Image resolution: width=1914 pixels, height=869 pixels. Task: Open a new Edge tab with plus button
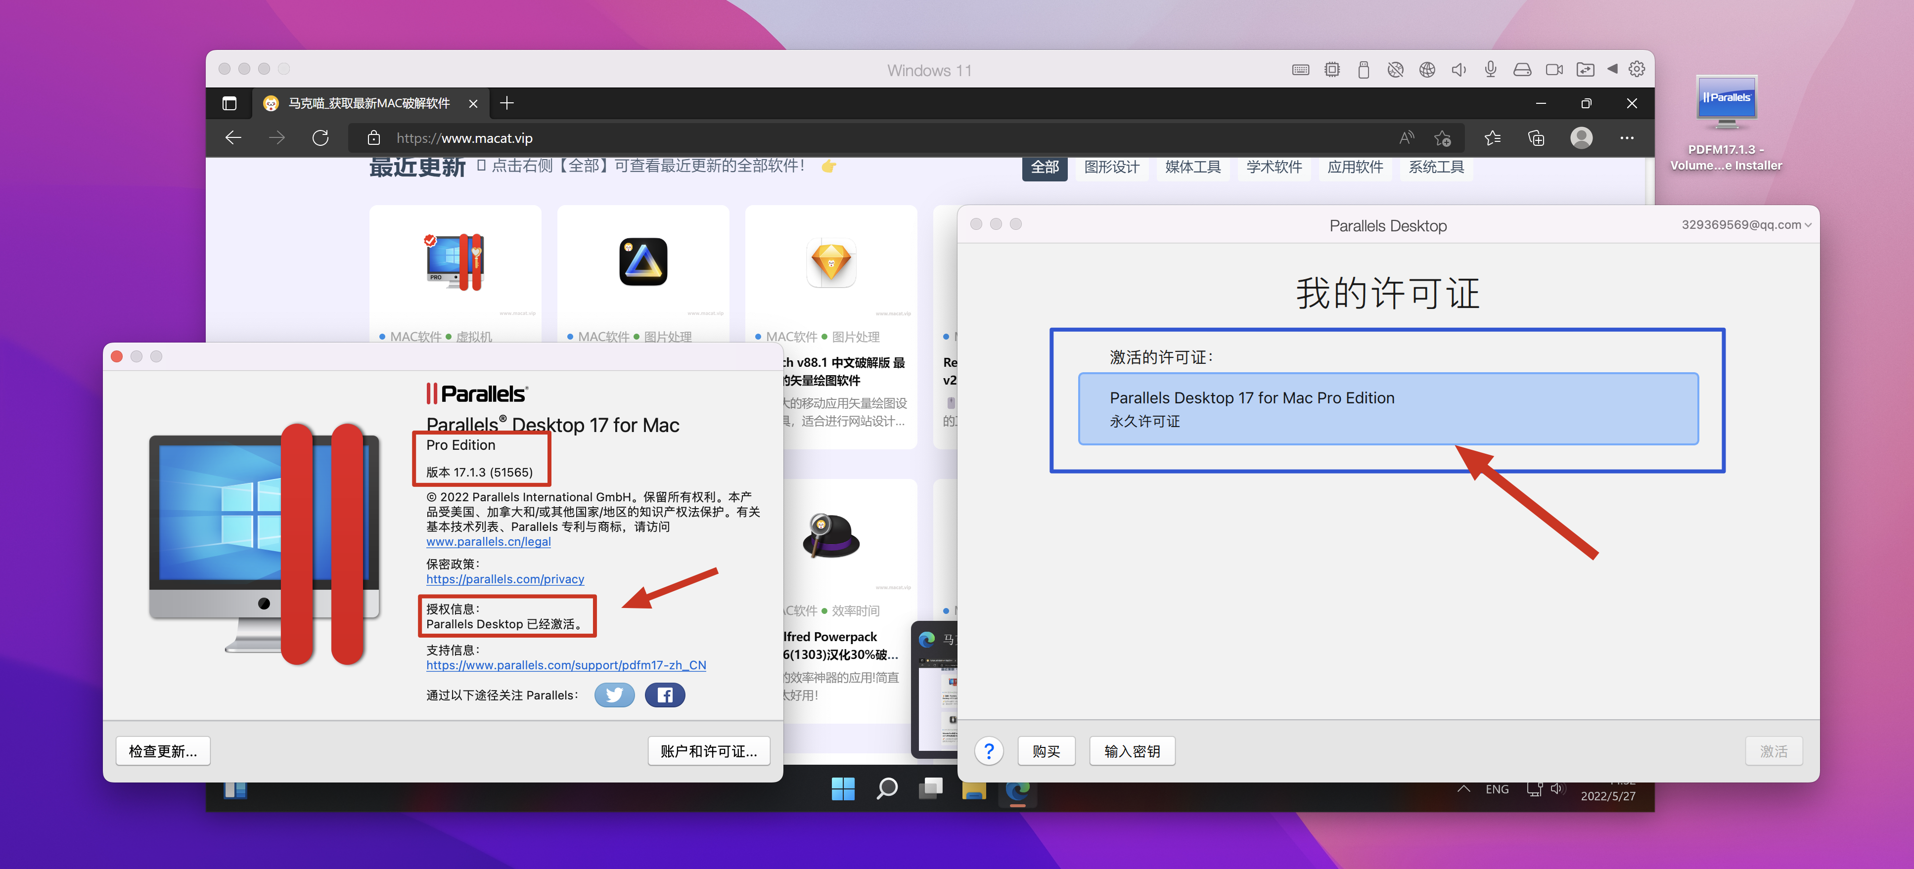507,102
